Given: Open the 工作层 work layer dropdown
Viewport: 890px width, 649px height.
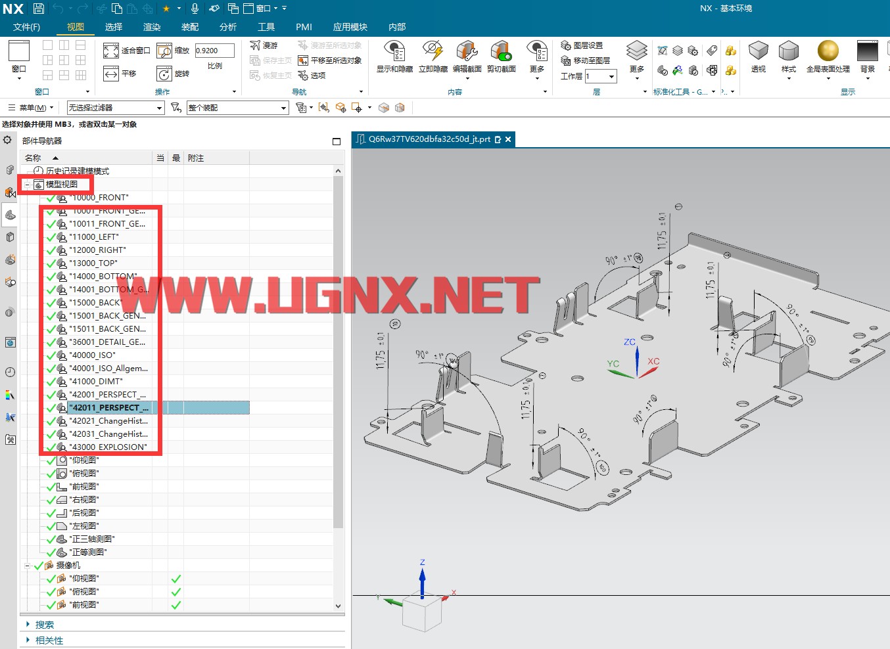Looking at the screenshot, I should pos(612,76).
